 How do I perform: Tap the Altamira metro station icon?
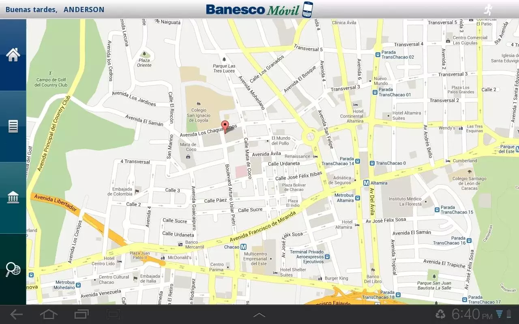(x=366, y=183)
